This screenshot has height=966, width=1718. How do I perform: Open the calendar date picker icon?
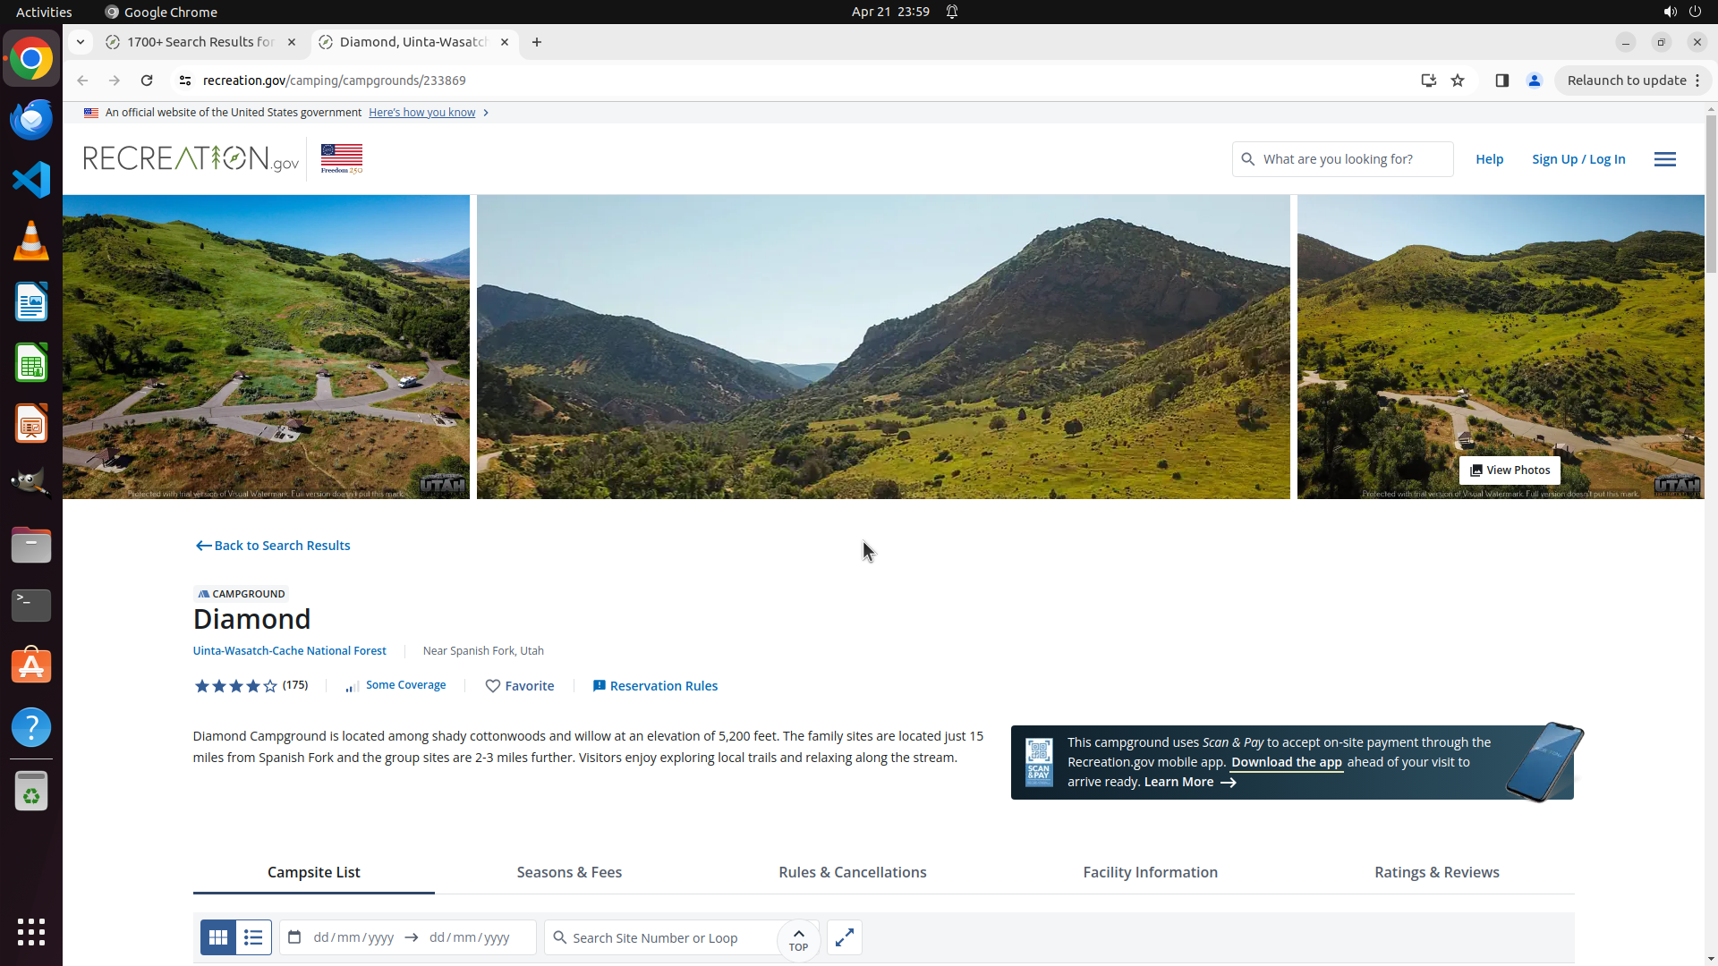[294, 937]
